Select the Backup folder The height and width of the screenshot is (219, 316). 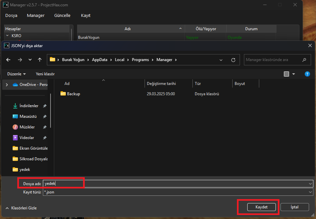pos(73,94)
